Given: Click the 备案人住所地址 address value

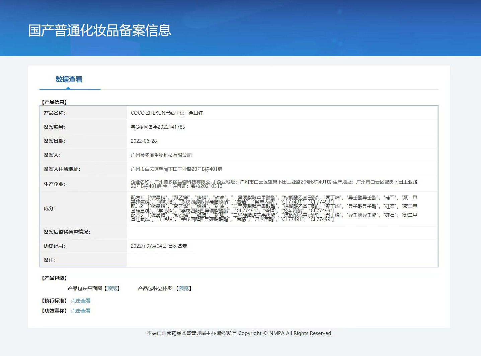Looking at the screenshot, I should click(176, 169).
